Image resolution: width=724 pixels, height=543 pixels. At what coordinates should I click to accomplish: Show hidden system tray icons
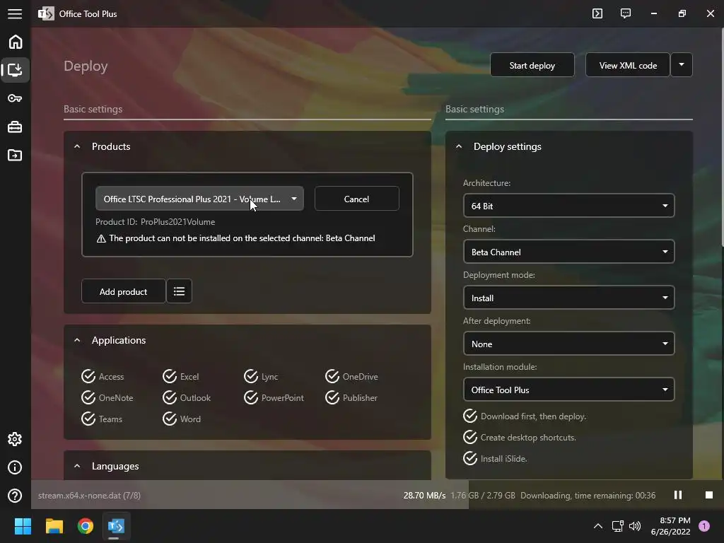[x=598, y=526]
